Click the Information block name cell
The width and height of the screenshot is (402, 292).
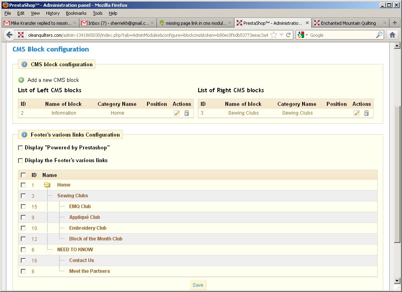[x=64, y=113]
